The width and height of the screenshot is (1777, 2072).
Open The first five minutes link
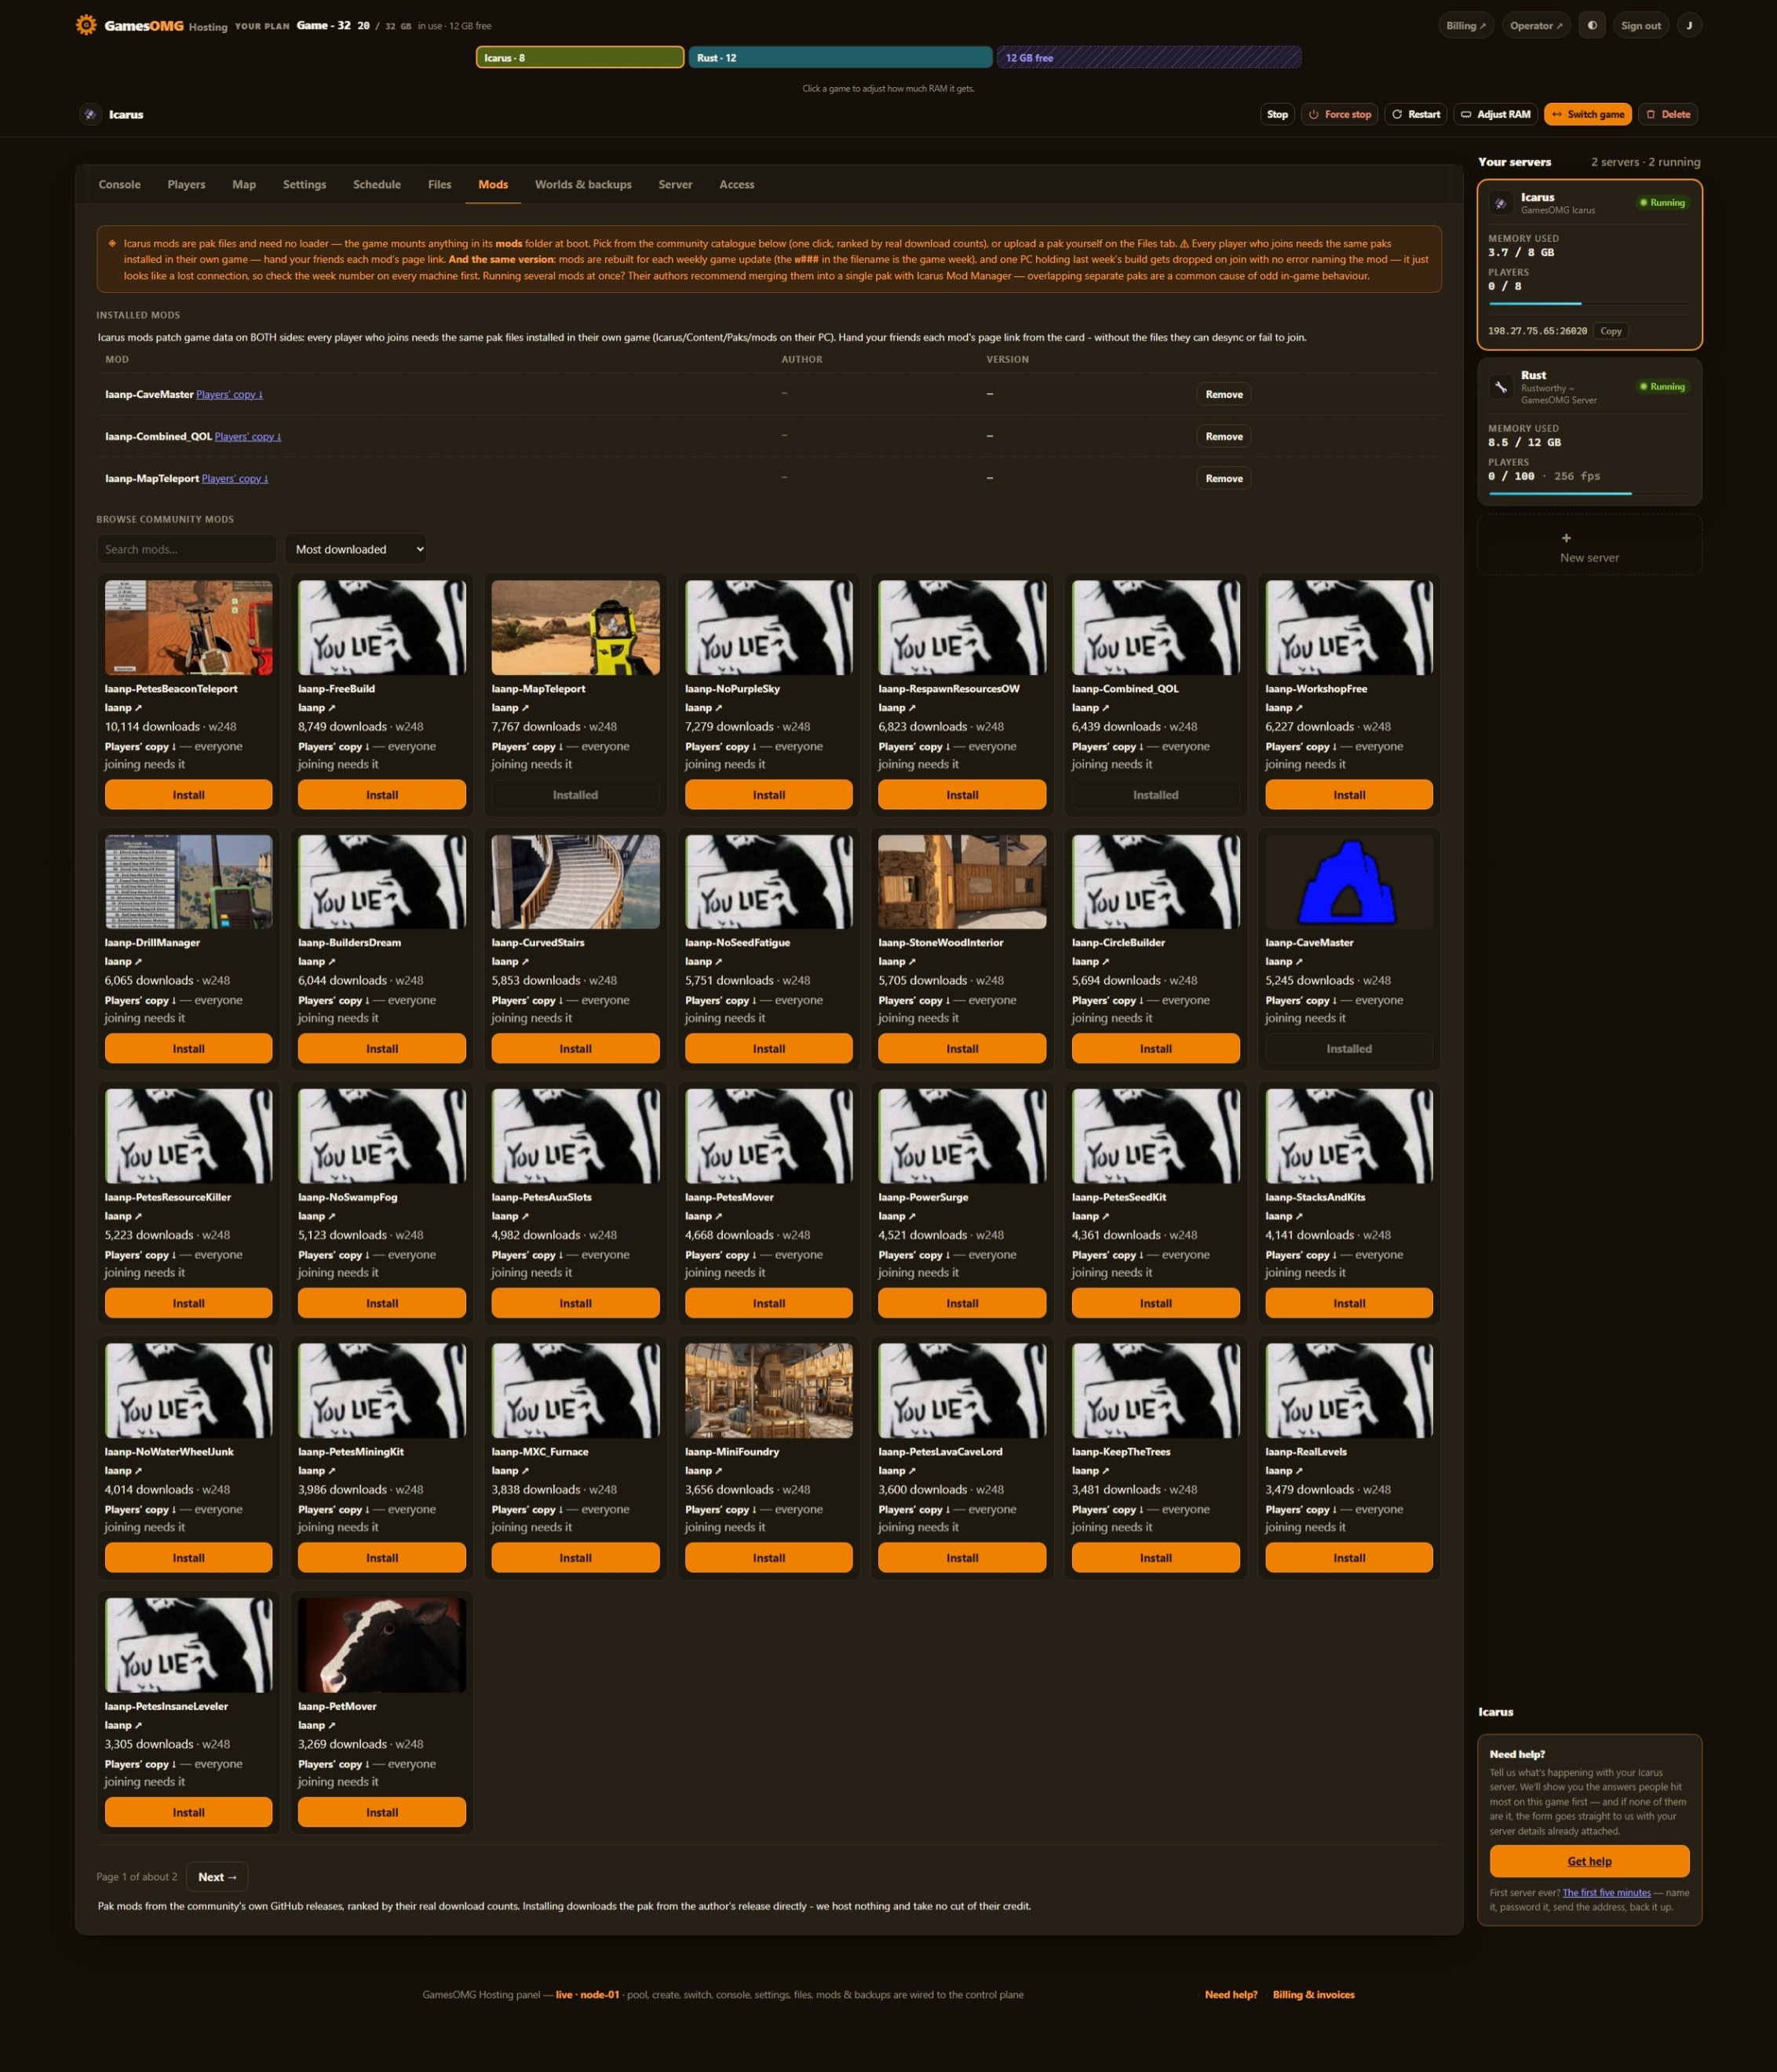click(x=1606, y=1892)
